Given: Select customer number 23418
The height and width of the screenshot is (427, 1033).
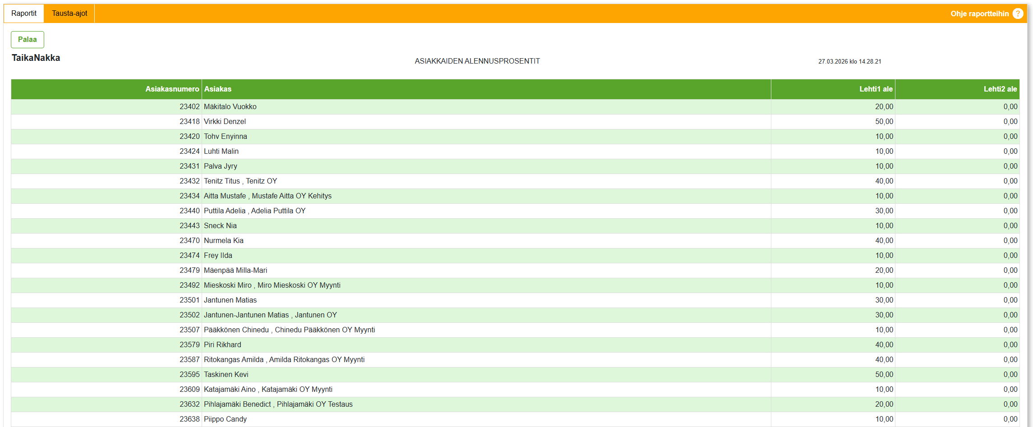Looking at the screenshot, I should pos(189,122).
